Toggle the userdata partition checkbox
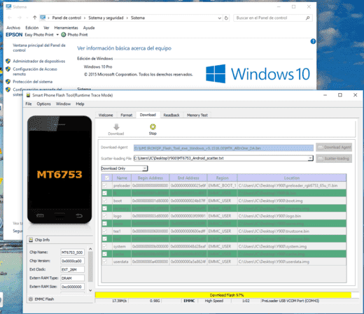The image size is (364, 314). (105, 262)
